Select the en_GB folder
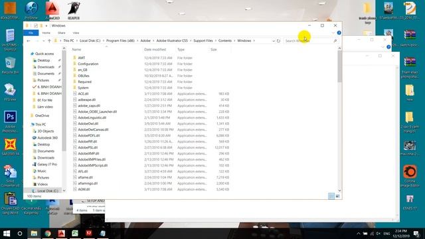This screenshot has height=239, width=425. click(82, 70)
